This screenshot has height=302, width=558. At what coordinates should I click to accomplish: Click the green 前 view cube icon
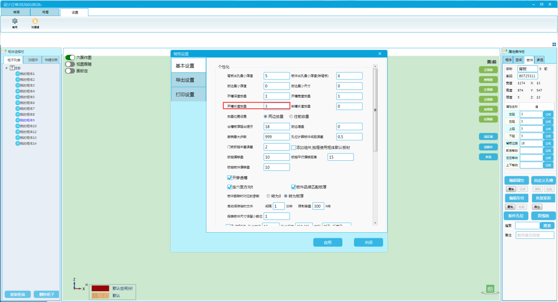[x=490, y=289]
